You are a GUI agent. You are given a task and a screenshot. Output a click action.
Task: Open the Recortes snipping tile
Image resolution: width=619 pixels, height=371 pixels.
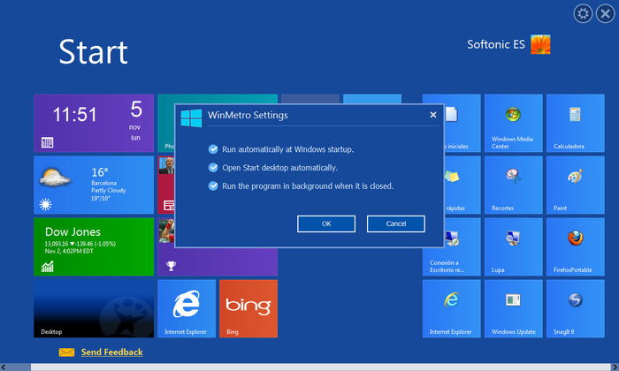tap(513, 185)
